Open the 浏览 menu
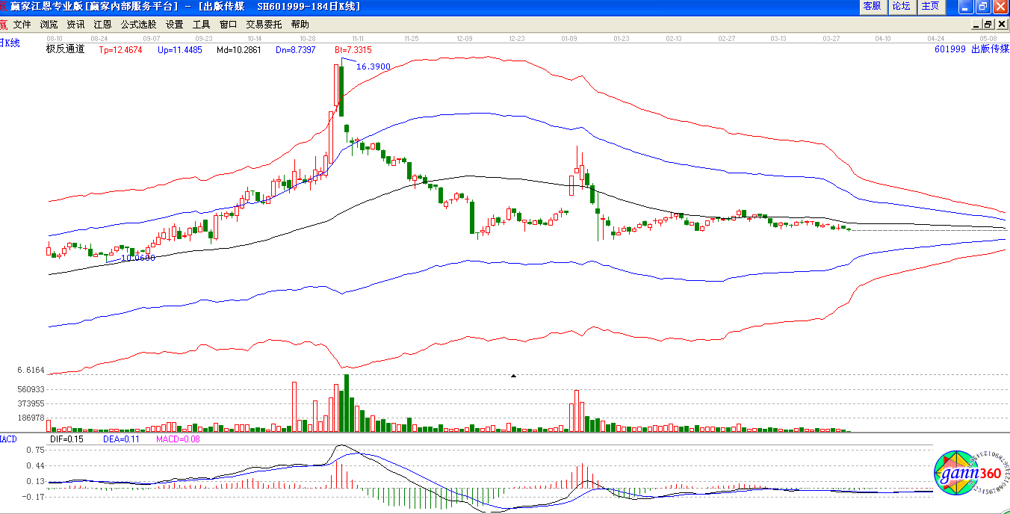 click(49, 25)
